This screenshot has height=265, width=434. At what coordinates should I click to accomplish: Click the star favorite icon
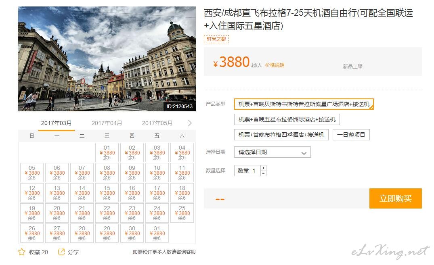pyautogui.click(x=21, y=252)
